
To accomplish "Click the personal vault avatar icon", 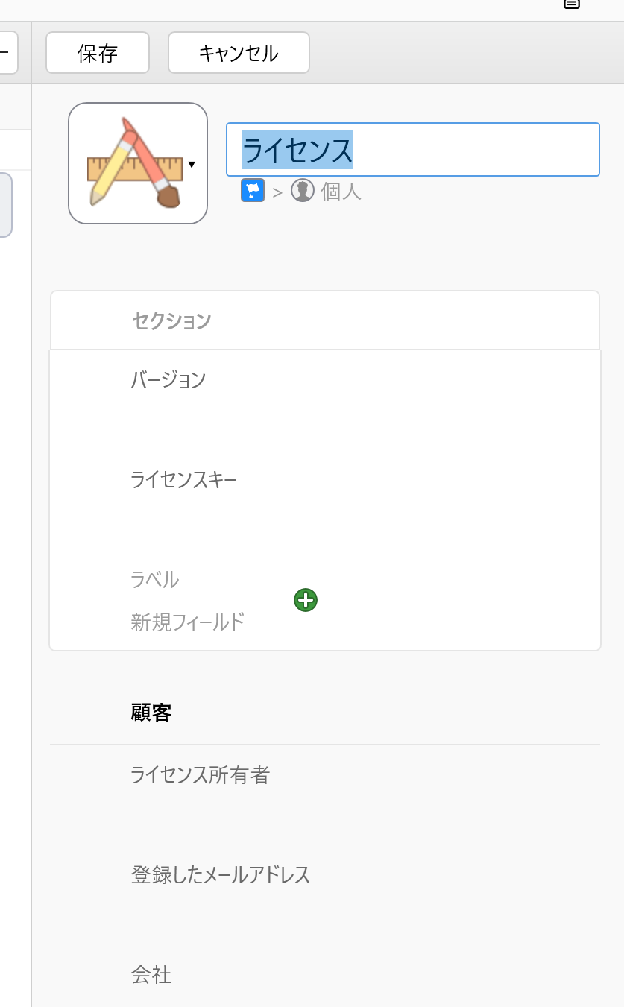I will coord(303,191).
